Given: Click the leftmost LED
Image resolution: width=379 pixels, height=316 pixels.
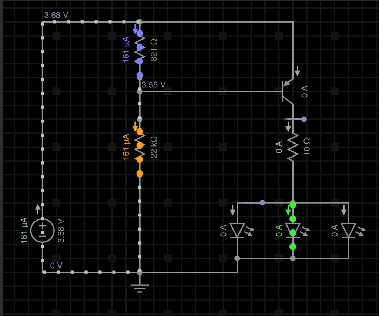Looking at the screenshot, I should tap(237, 230).
